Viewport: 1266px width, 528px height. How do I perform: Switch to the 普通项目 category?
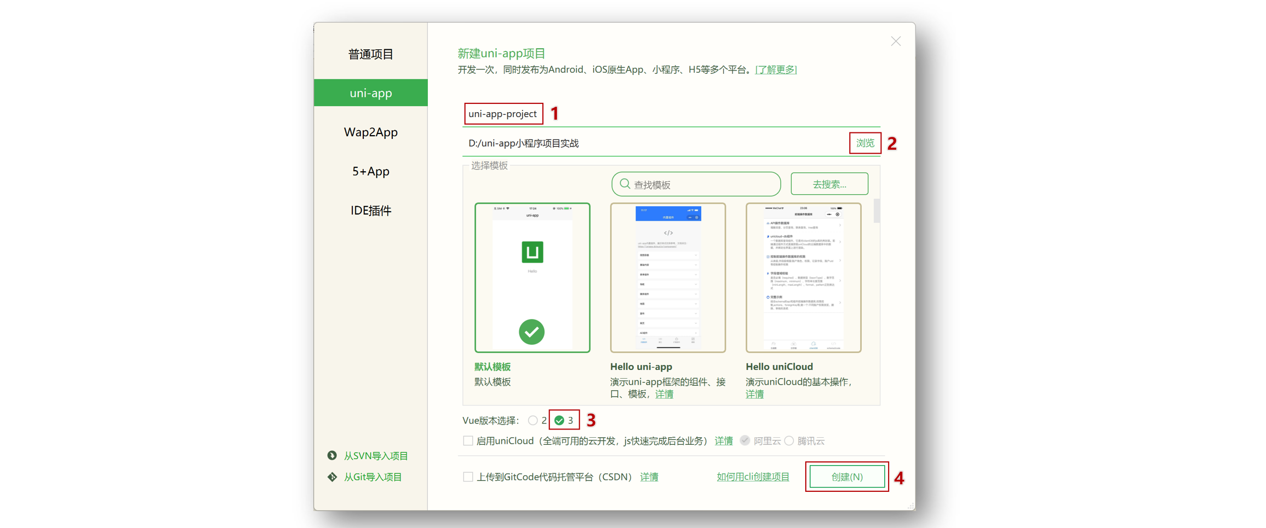(x=370, y=53)
